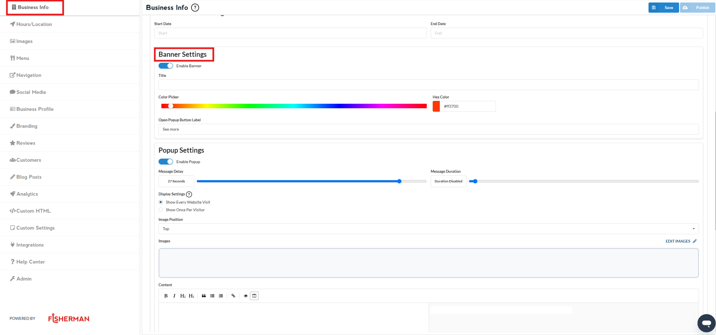This screenshot has width=716, height=335.
Task: Open the Image Position dropdown
Action: coord(428,229)
